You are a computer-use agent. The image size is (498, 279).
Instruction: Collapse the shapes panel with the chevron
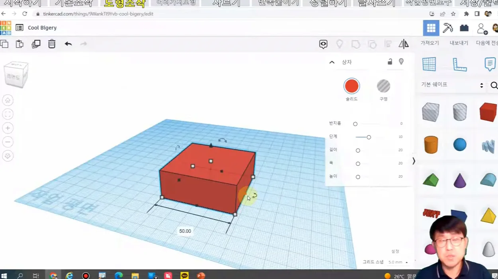pos(414,161)
